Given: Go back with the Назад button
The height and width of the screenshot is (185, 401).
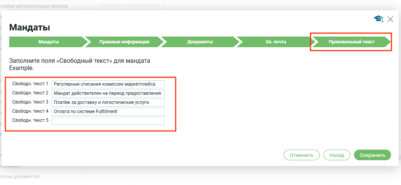Looking at the screenshot, I should click(x=337, y=155).
